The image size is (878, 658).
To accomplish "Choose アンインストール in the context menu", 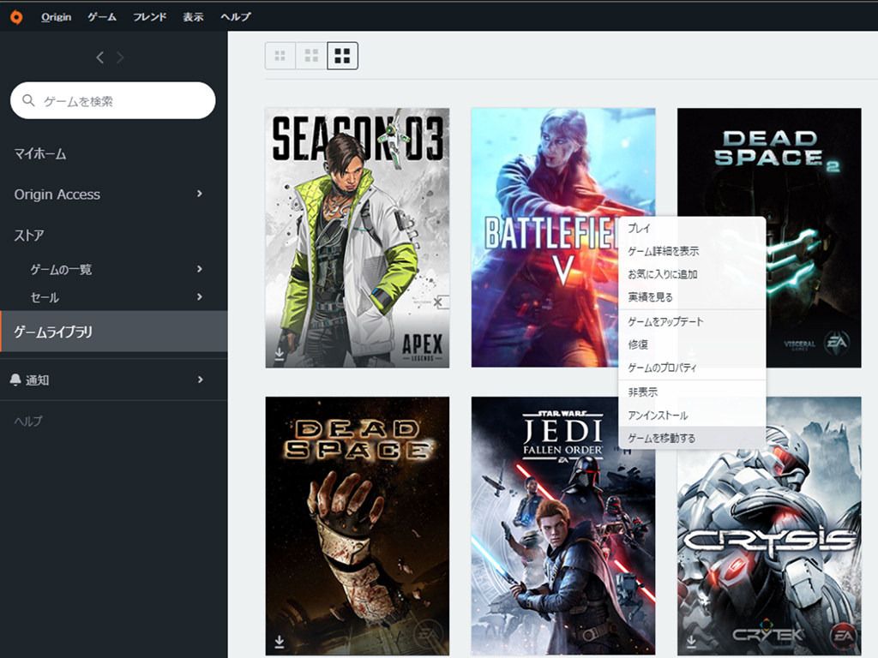I will pos(658,416).
